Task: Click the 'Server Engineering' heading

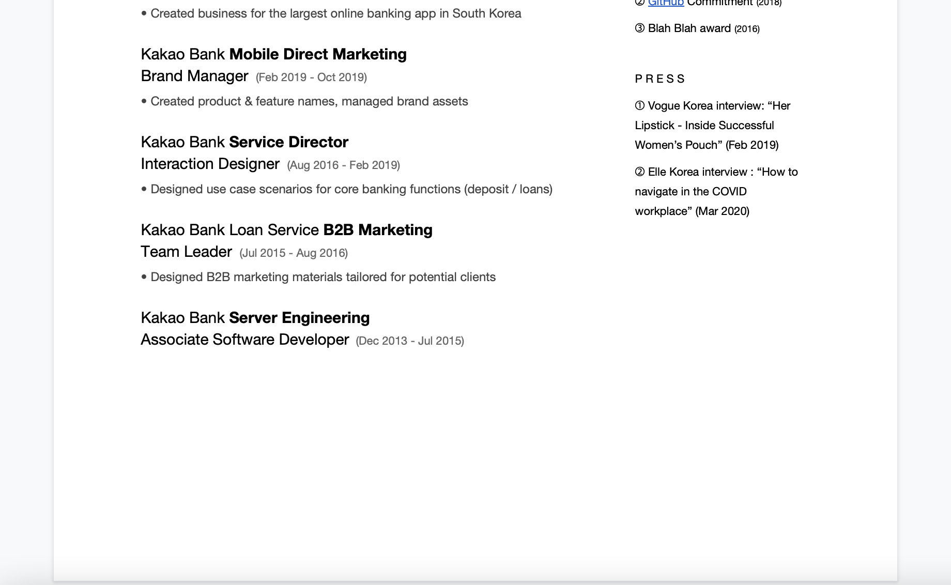Action: tap(299, 318)
